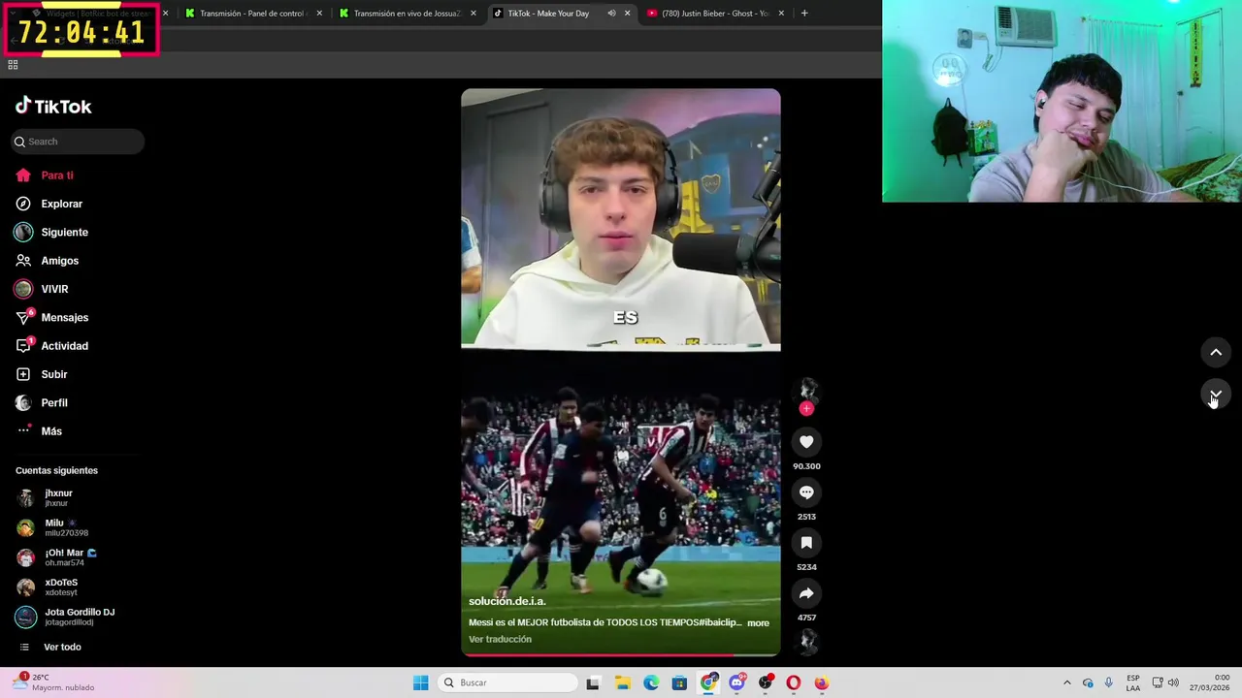Share video with arrow icon
1242x698 pixels.
(806, 593)
